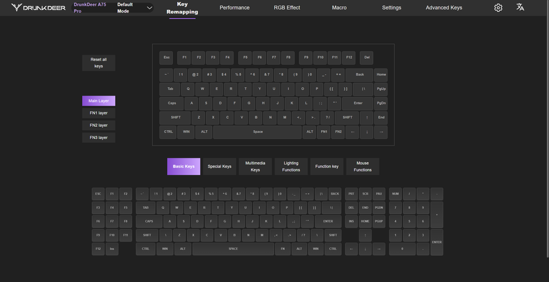Pick the NUM key in key list
Image resolution: width=549 pixels, height=282 pixels.
point(395,194)
